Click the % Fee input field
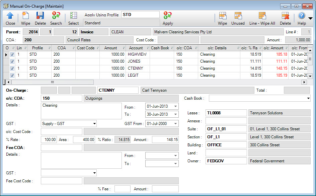The image size is (316, 196). tap(123, 189)
